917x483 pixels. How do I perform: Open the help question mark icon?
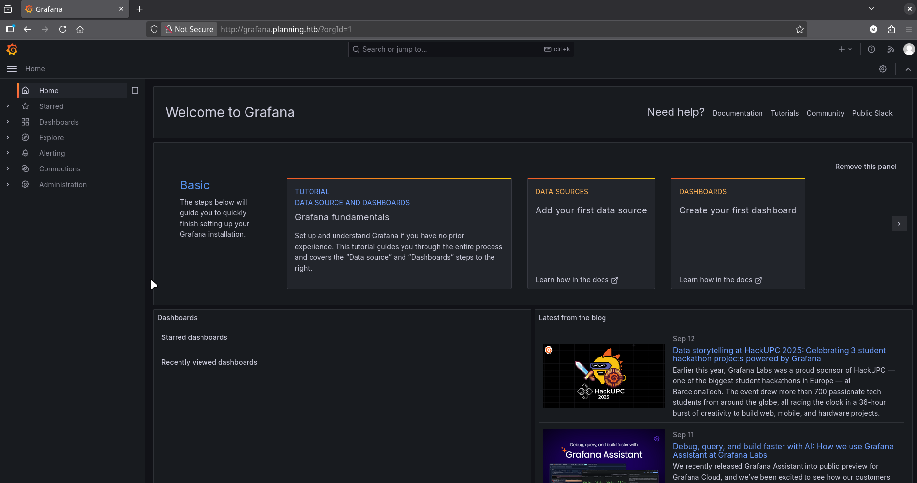click(871, 49)
